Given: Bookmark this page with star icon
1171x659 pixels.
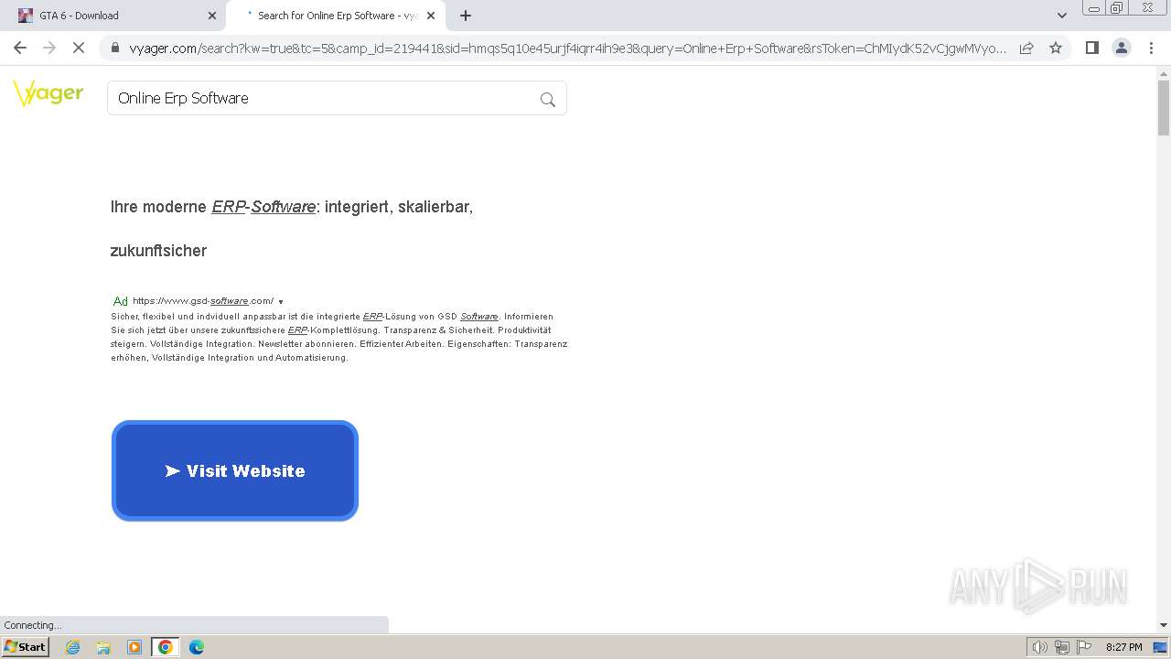Looking at the screenshot, I should (x=1056, y=48).
